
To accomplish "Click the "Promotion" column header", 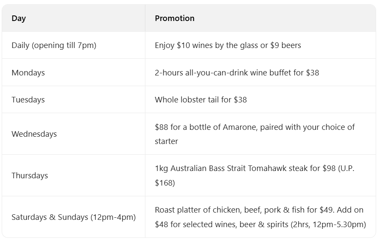I will pyautogui.click(x=175, y=18).
